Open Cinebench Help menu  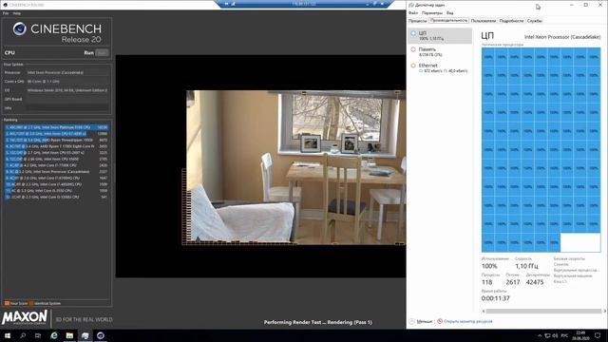(x=16, y=13)
